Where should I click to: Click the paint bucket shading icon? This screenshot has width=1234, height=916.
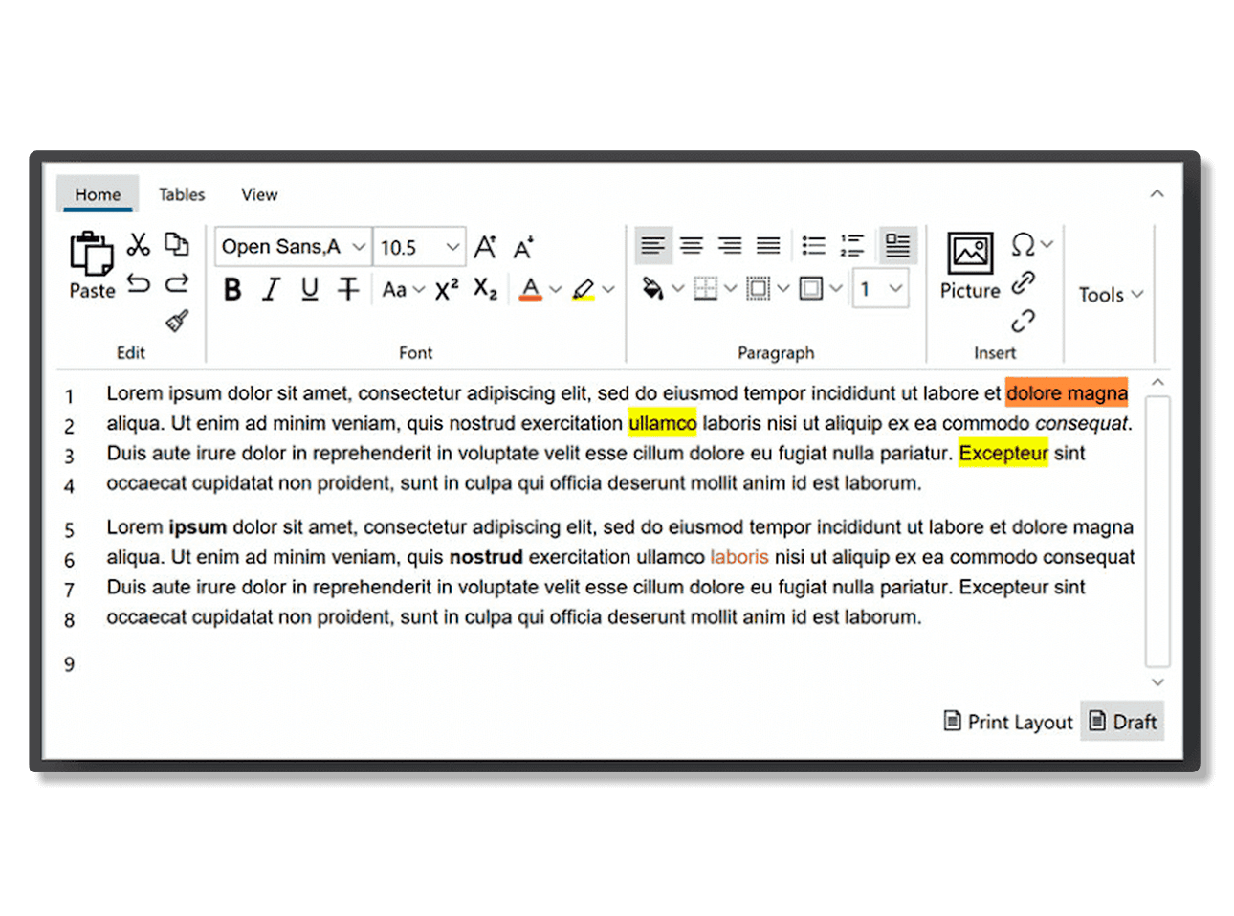click(653, 288)
